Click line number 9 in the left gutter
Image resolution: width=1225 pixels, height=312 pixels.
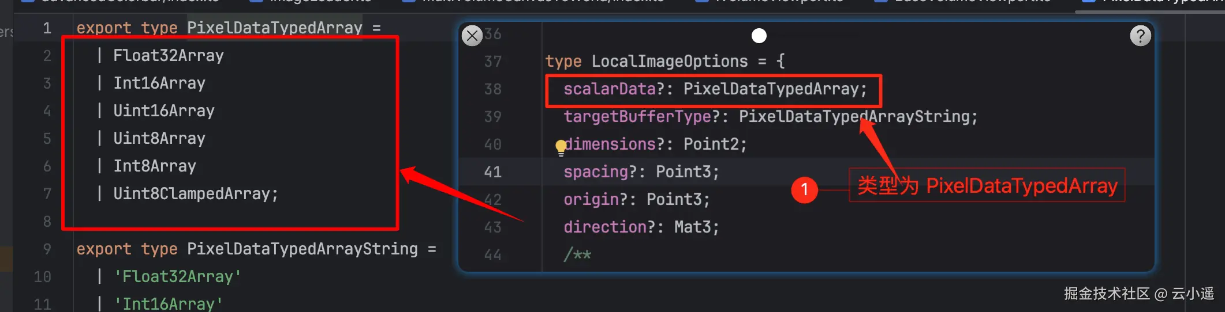(47, 249)
